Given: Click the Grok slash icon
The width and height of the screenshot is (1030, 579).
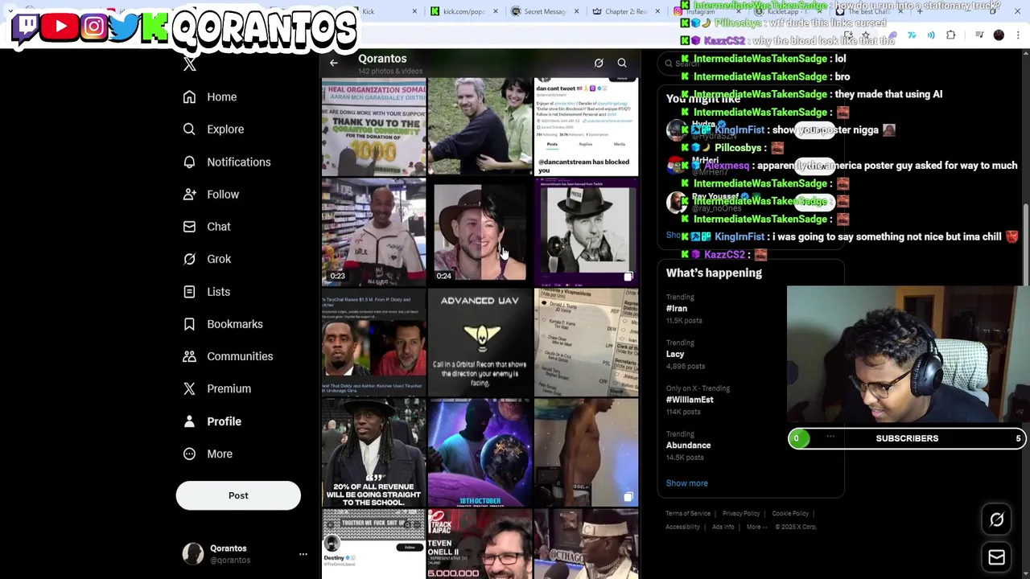Looking at the screenshot, I should tap(189, 259).
